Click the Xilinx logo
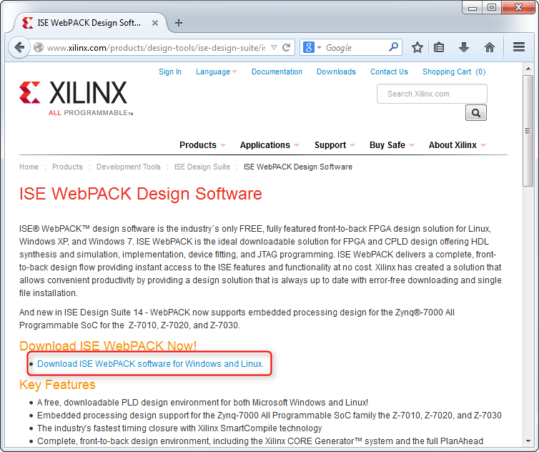This screenshot has width=539, height=452. [x=74, y=97]
